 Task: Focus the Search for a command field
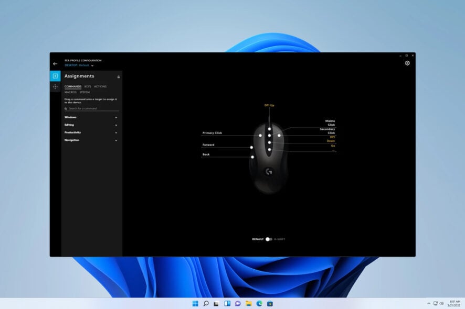click(x=92, y=108)
